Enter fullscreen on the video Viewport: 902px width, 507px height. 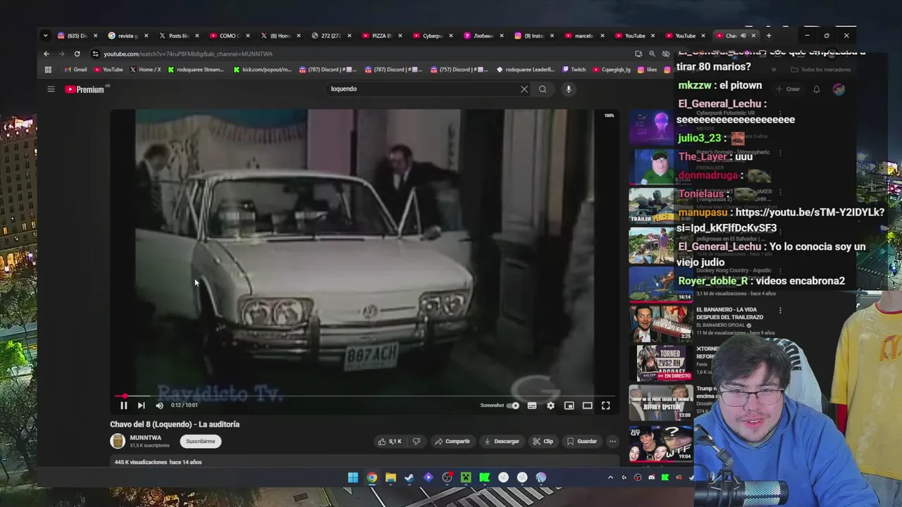605,406
